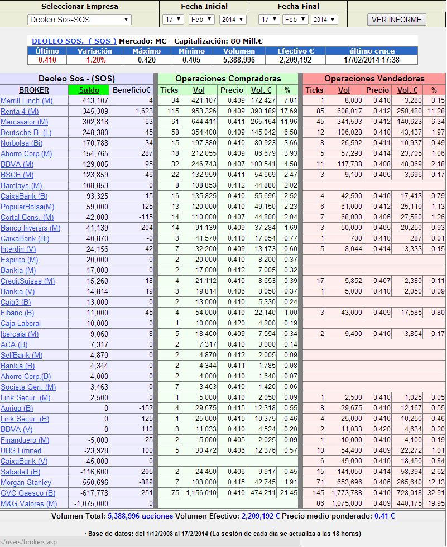This screenshot has width=447, height=547.
Task: Sort by the BROKER column header
Action: point(34,90)
